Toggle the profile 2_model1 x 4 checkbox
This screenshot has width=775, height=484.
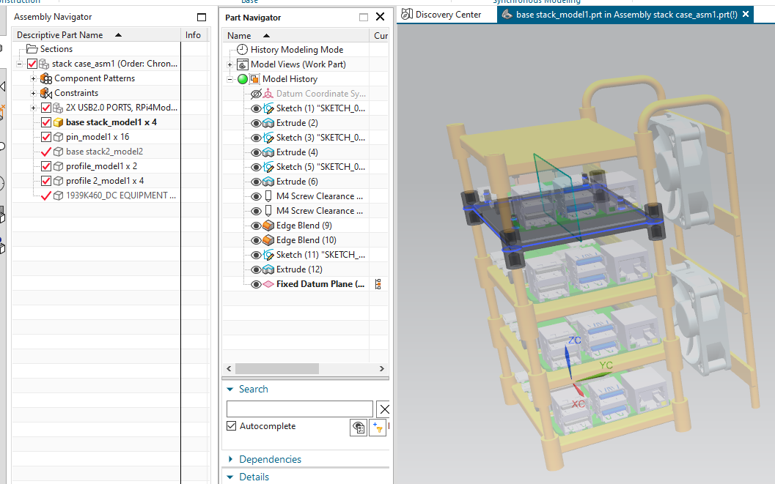[46, 181]
